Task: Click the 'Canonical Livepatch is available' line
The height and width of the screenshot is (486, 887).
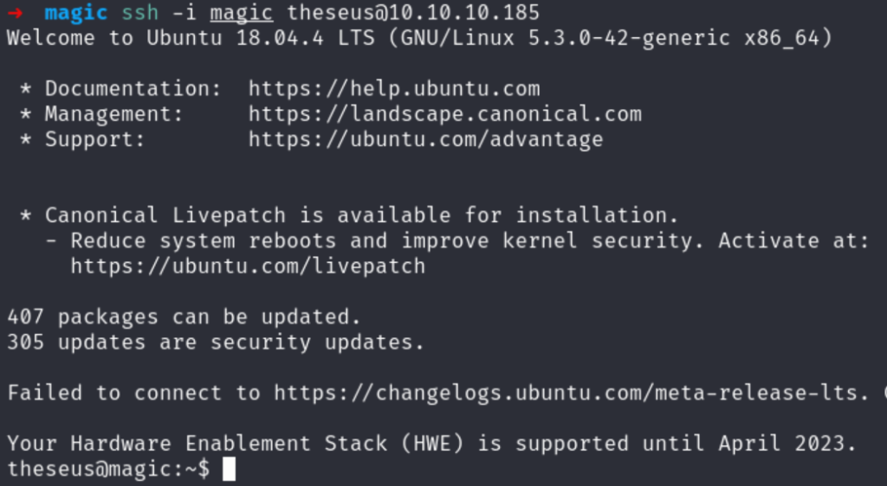Action: (x=361, y=215)
